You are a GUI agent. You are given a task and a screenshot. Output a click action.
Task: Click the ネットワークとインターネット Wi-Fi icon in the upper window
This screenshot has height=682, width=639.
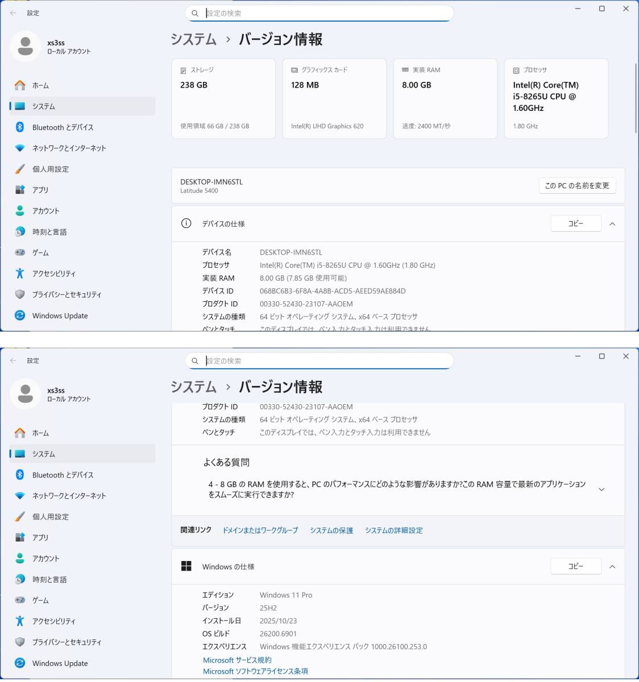click(20, 148)
